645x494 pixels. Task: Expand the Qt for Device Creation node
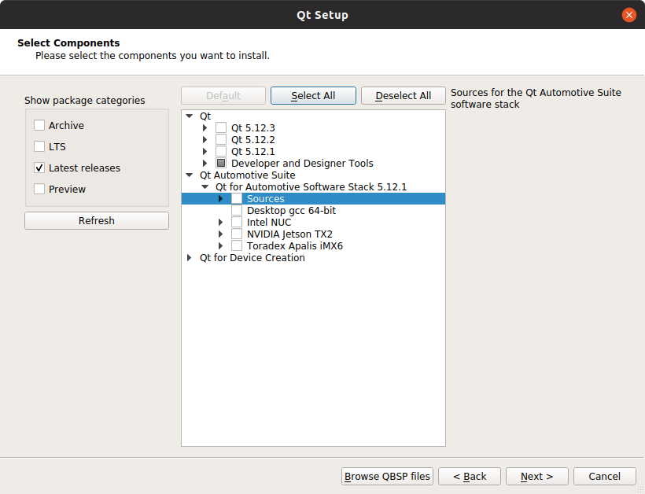190,257
